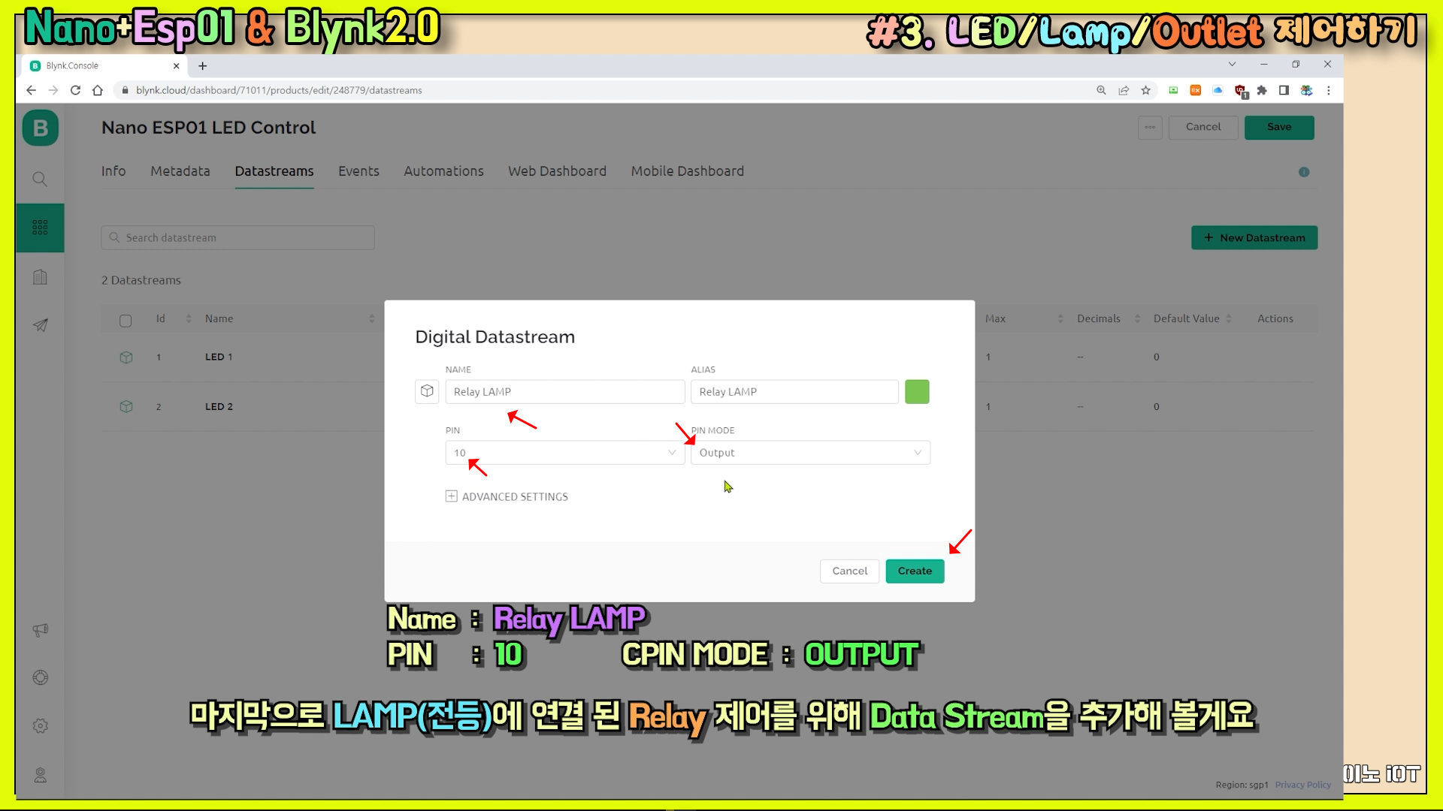Expand ADVANCED SETTINGS

point(507,496)
